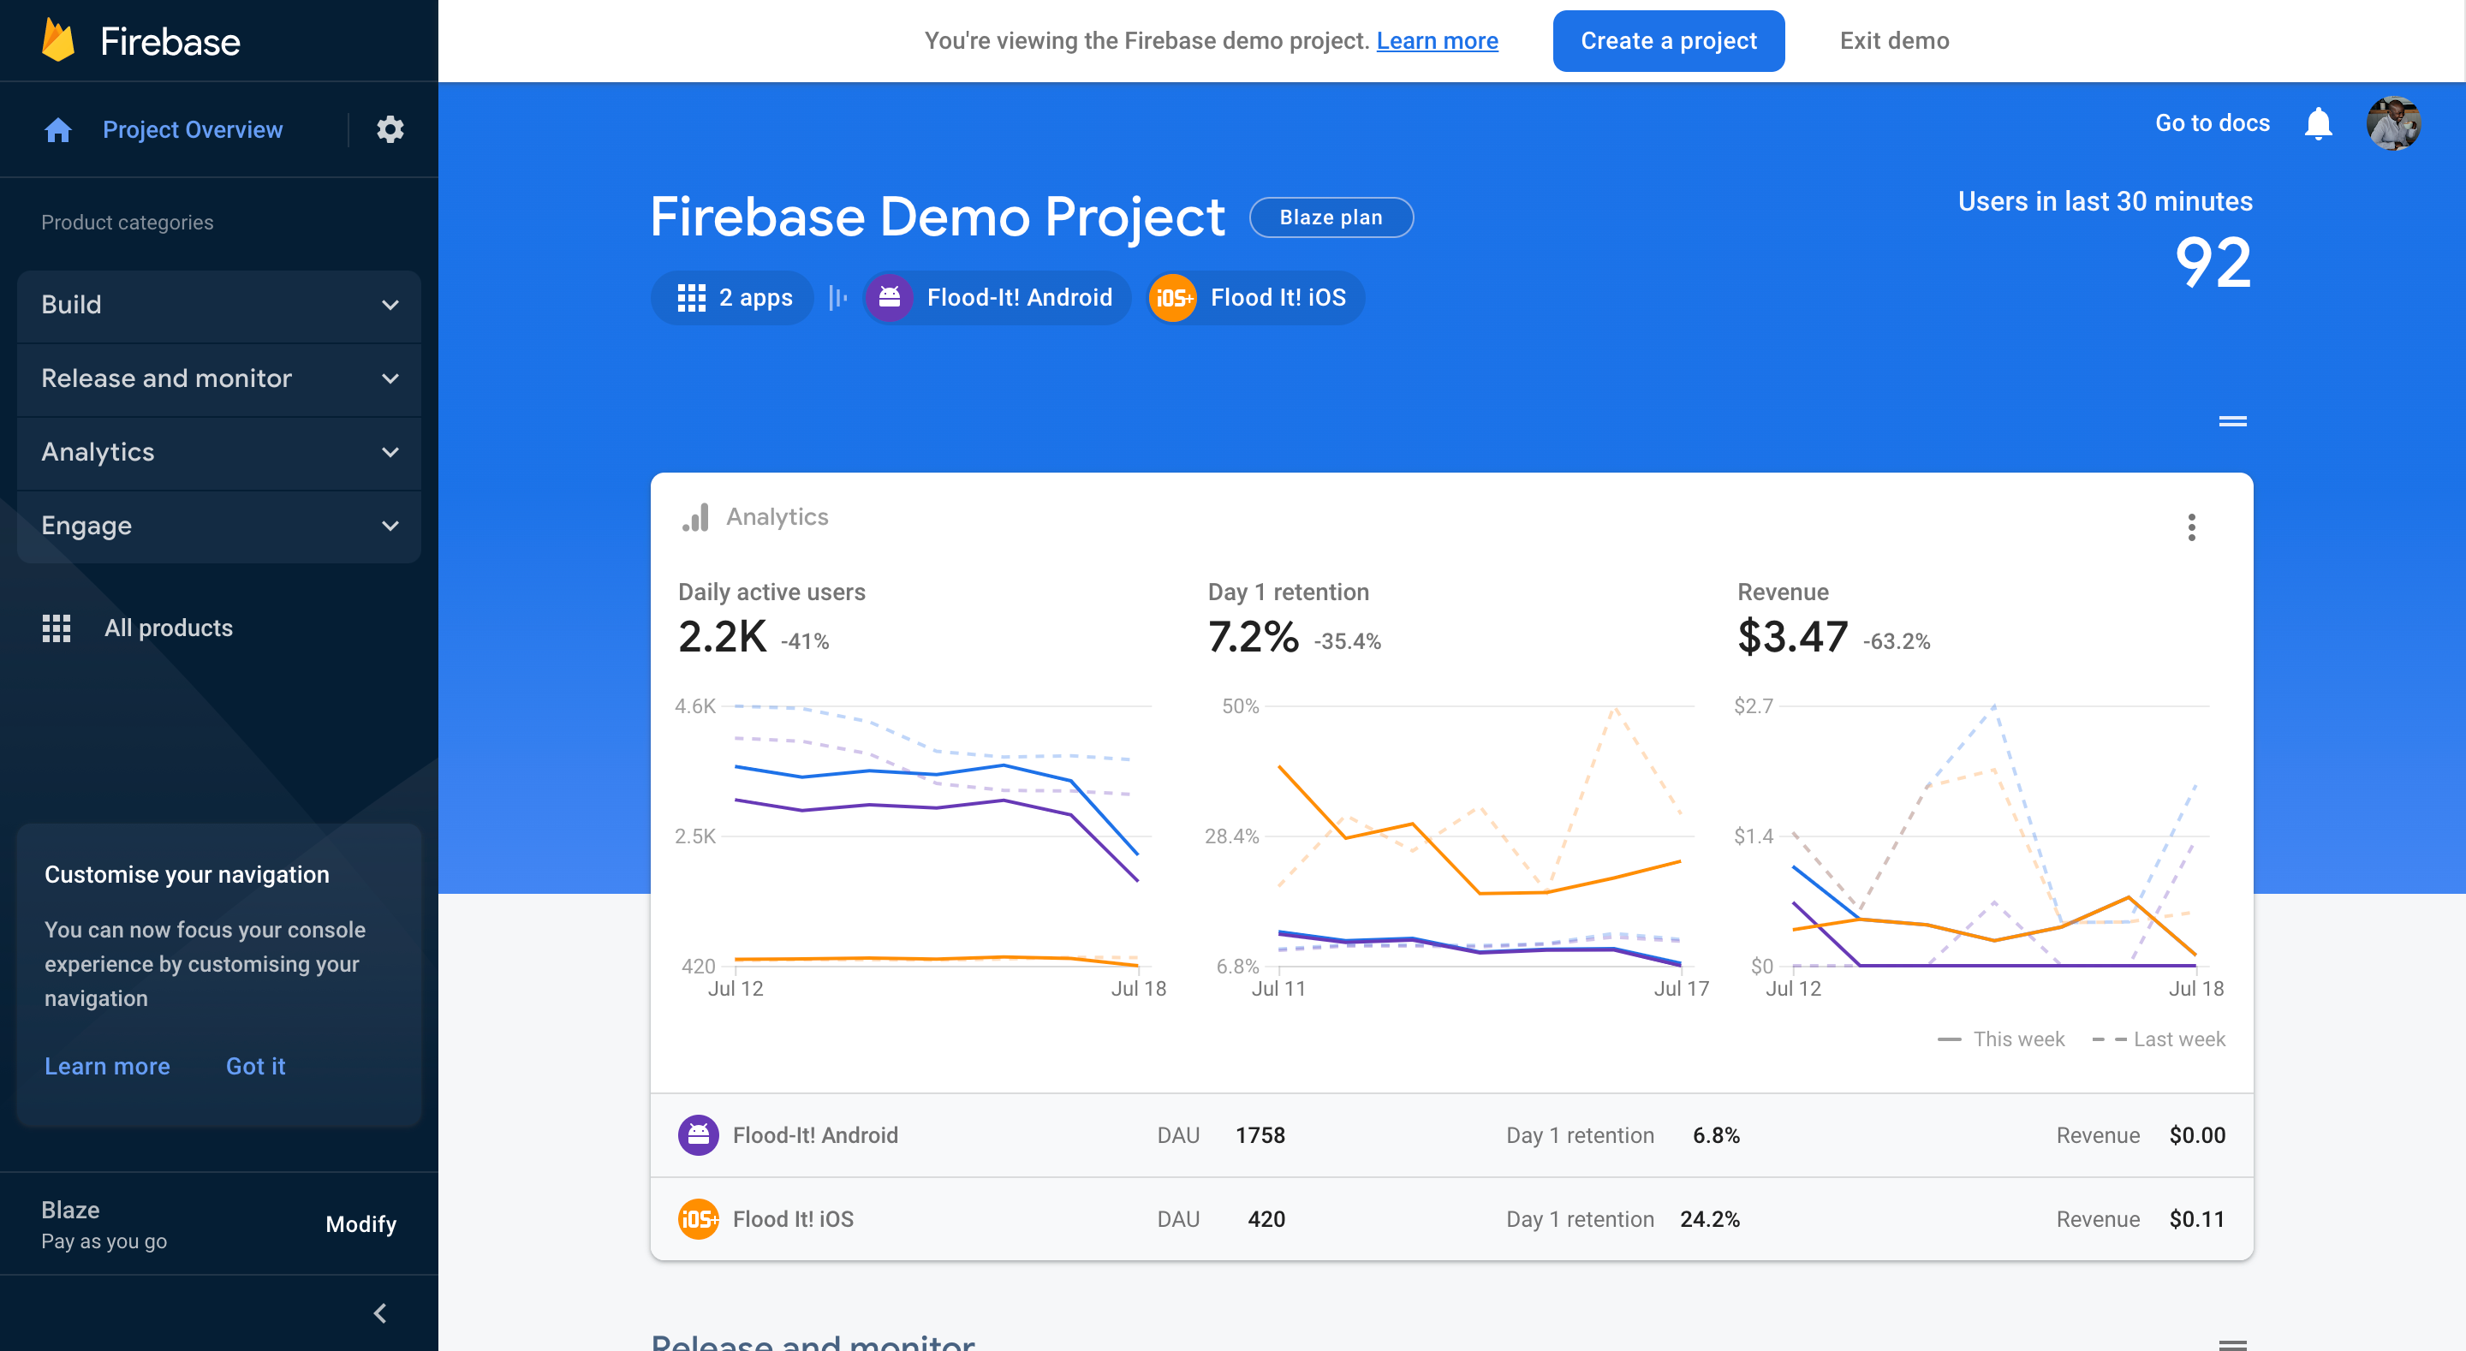The image size is (2466, 1351).
Task: Click the Last week legend entry
Action: pyautogui.click(x=2159, y=1040)
